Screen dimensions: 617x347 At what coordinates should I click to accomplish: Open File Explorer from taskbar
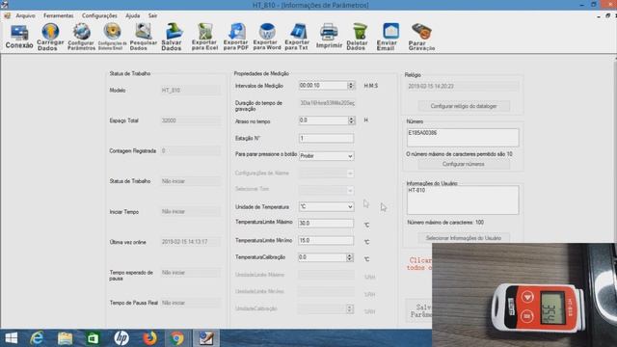pos(65,338)
